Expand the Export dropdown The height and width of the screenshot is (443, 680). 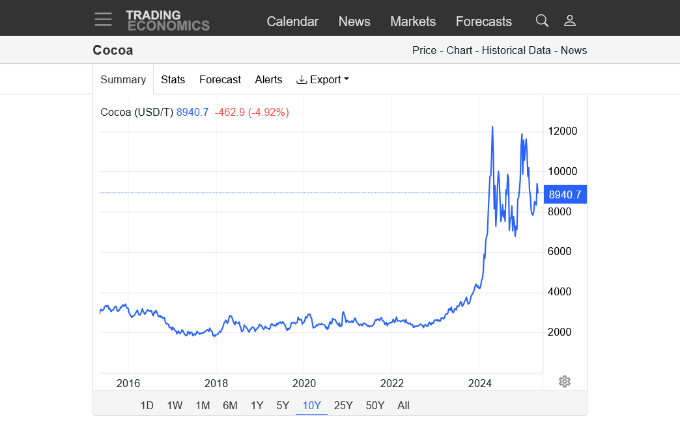(322, 79)
